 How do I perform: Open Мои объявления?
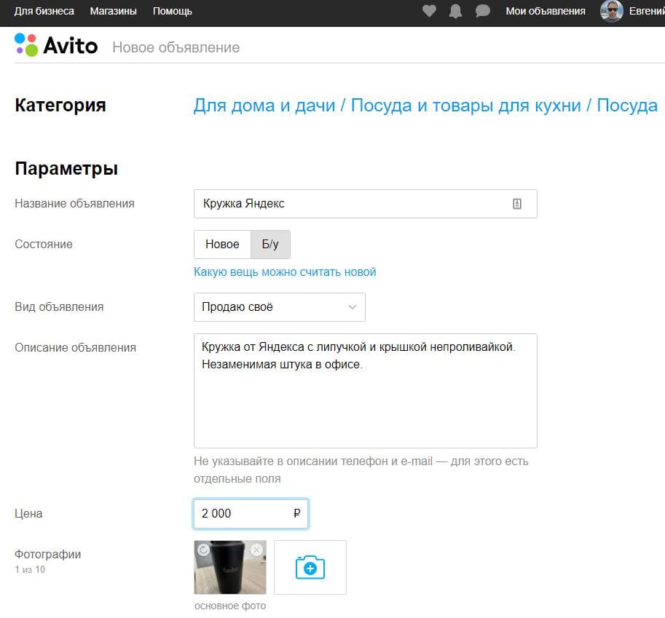(x=546, y=11)
